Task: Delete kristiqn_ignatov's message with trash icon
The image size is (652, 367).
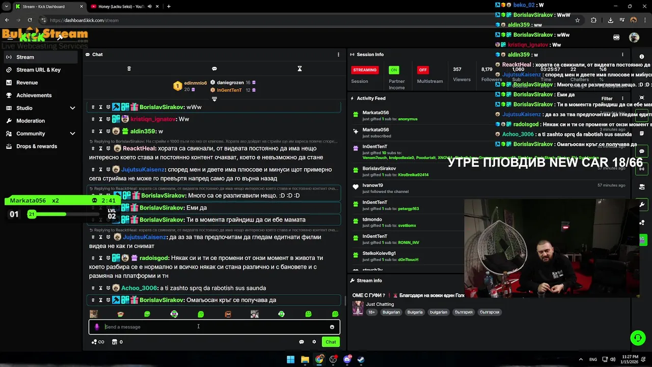Action: pos(93,119)
